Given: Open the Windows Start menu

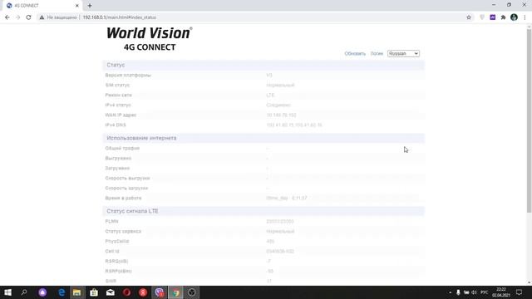Looking at the screenshot, I should 7,292.
